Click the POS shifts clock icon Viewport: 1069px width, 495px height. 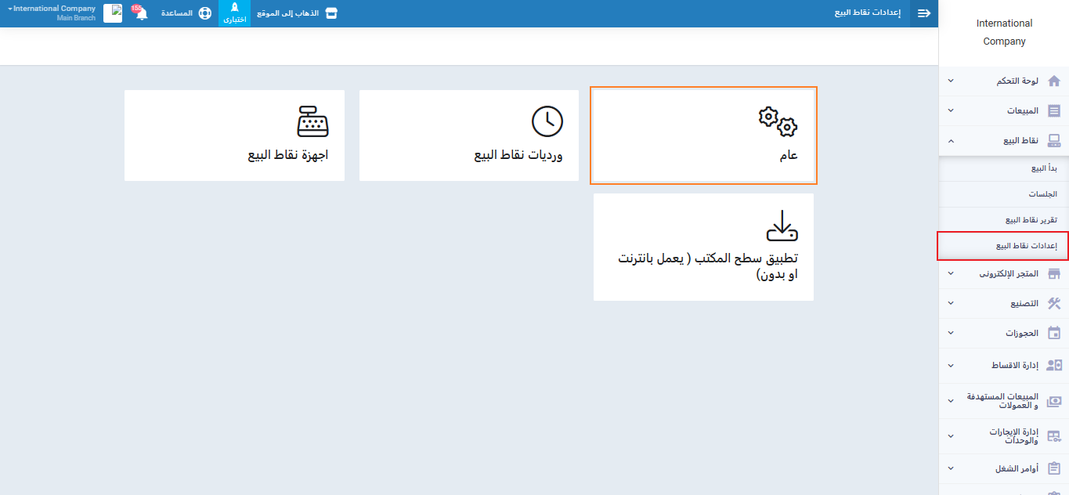click(x=547, y=122)
